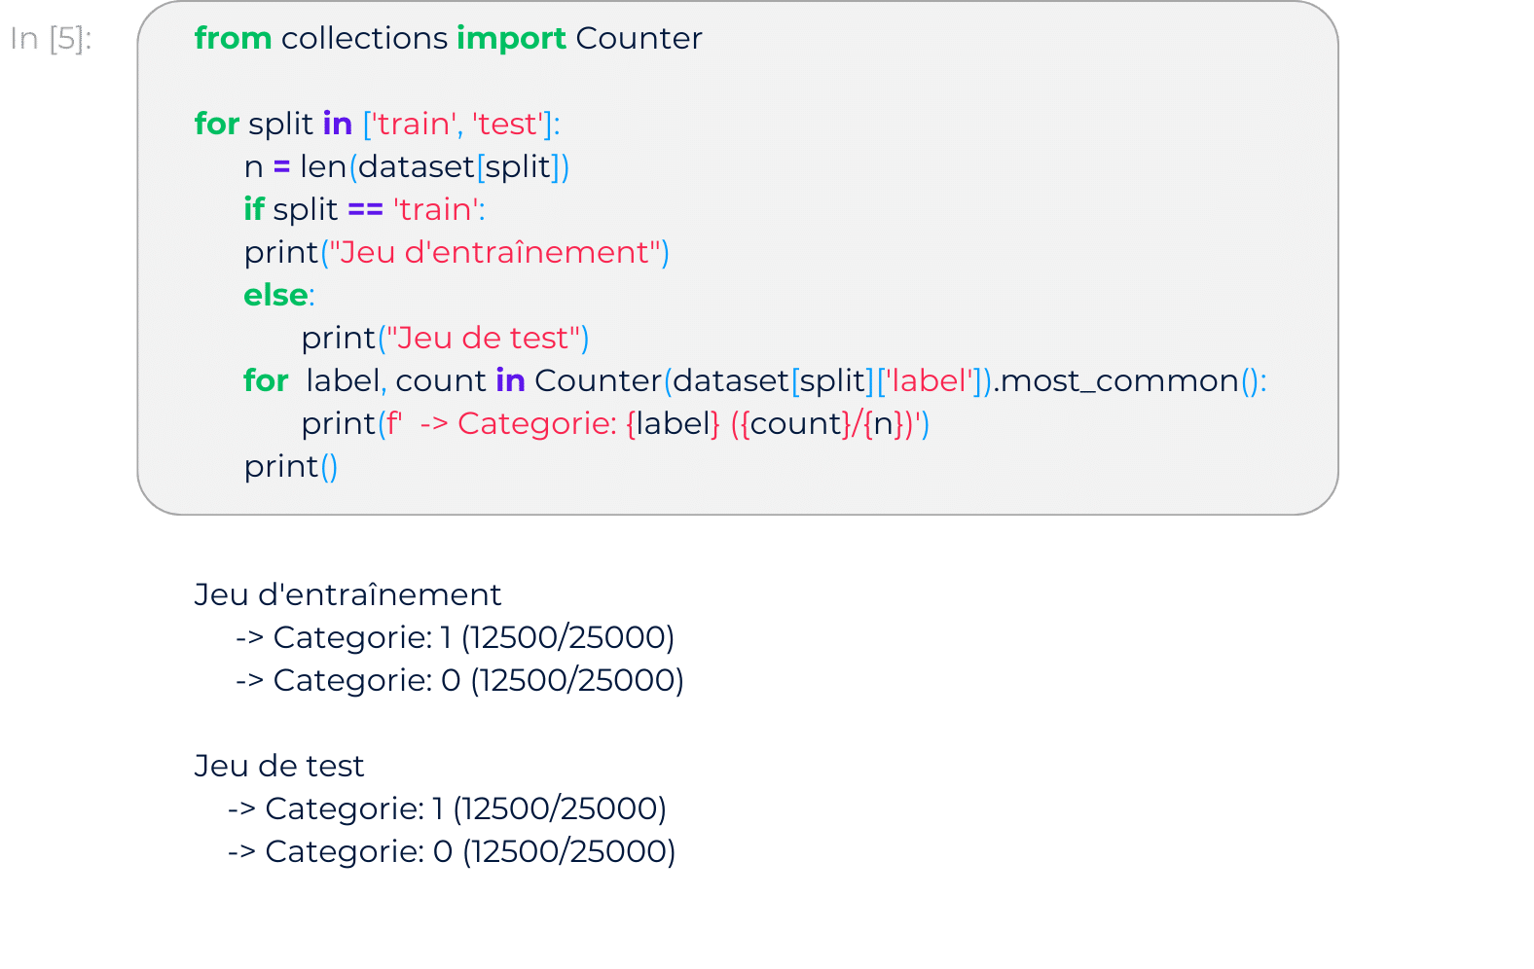1534x969 pixels.
Task: Click the f-string Categorie print line
Action: [615, 423]
